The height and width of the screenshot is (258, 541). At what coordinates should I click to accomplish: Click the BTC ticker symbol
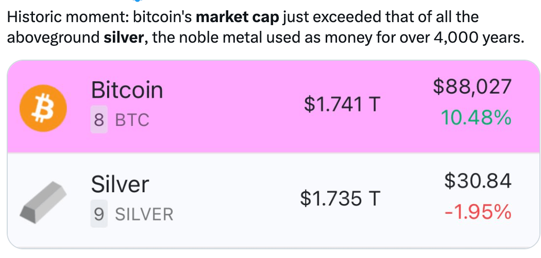click(x=132, y=121)
